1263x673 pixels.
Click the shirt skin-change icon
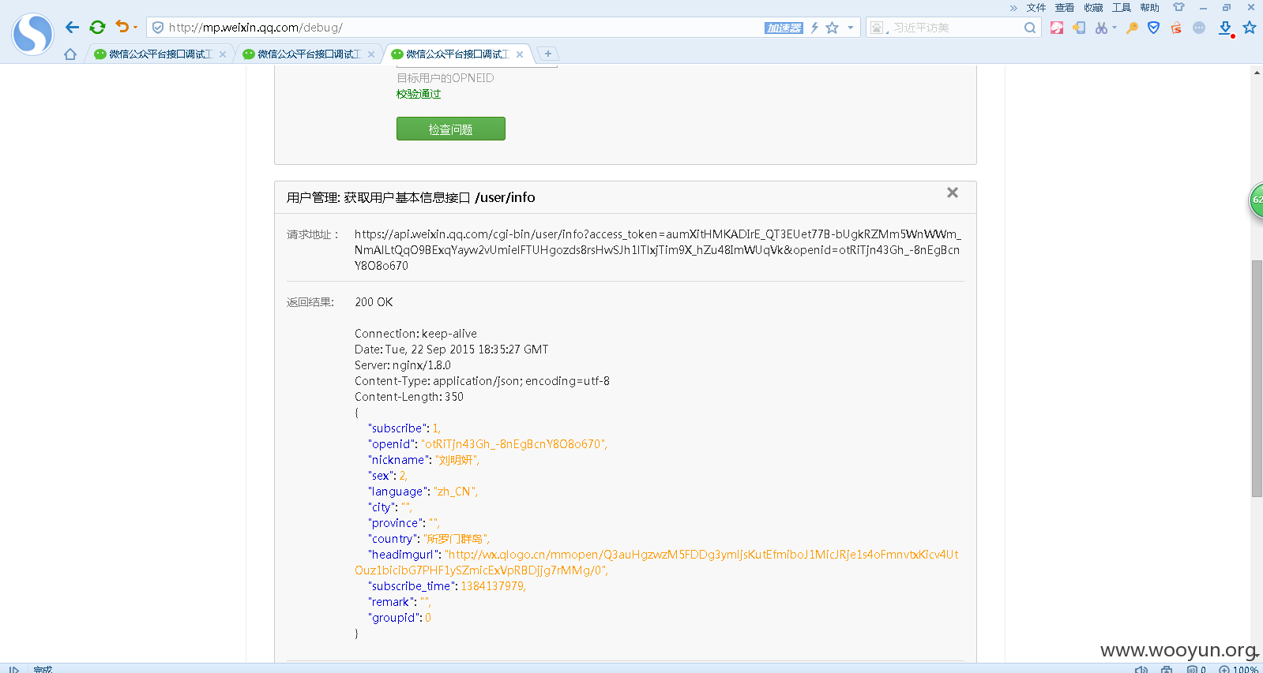tap(1178, 7)
